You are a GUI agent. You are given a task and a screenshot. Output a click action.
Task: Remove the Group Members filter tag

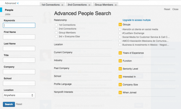click(x=116, y=5)
